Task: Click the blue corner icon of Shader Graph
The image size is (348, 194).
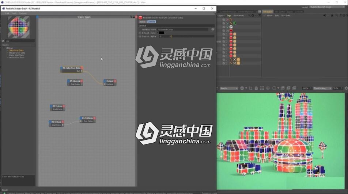Action: click(x=37, y=17)
